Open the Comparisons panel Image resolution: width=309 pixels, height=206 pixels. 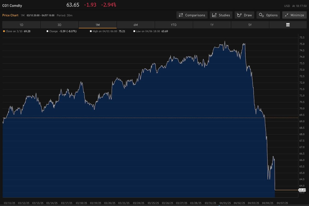pos(192,15)
